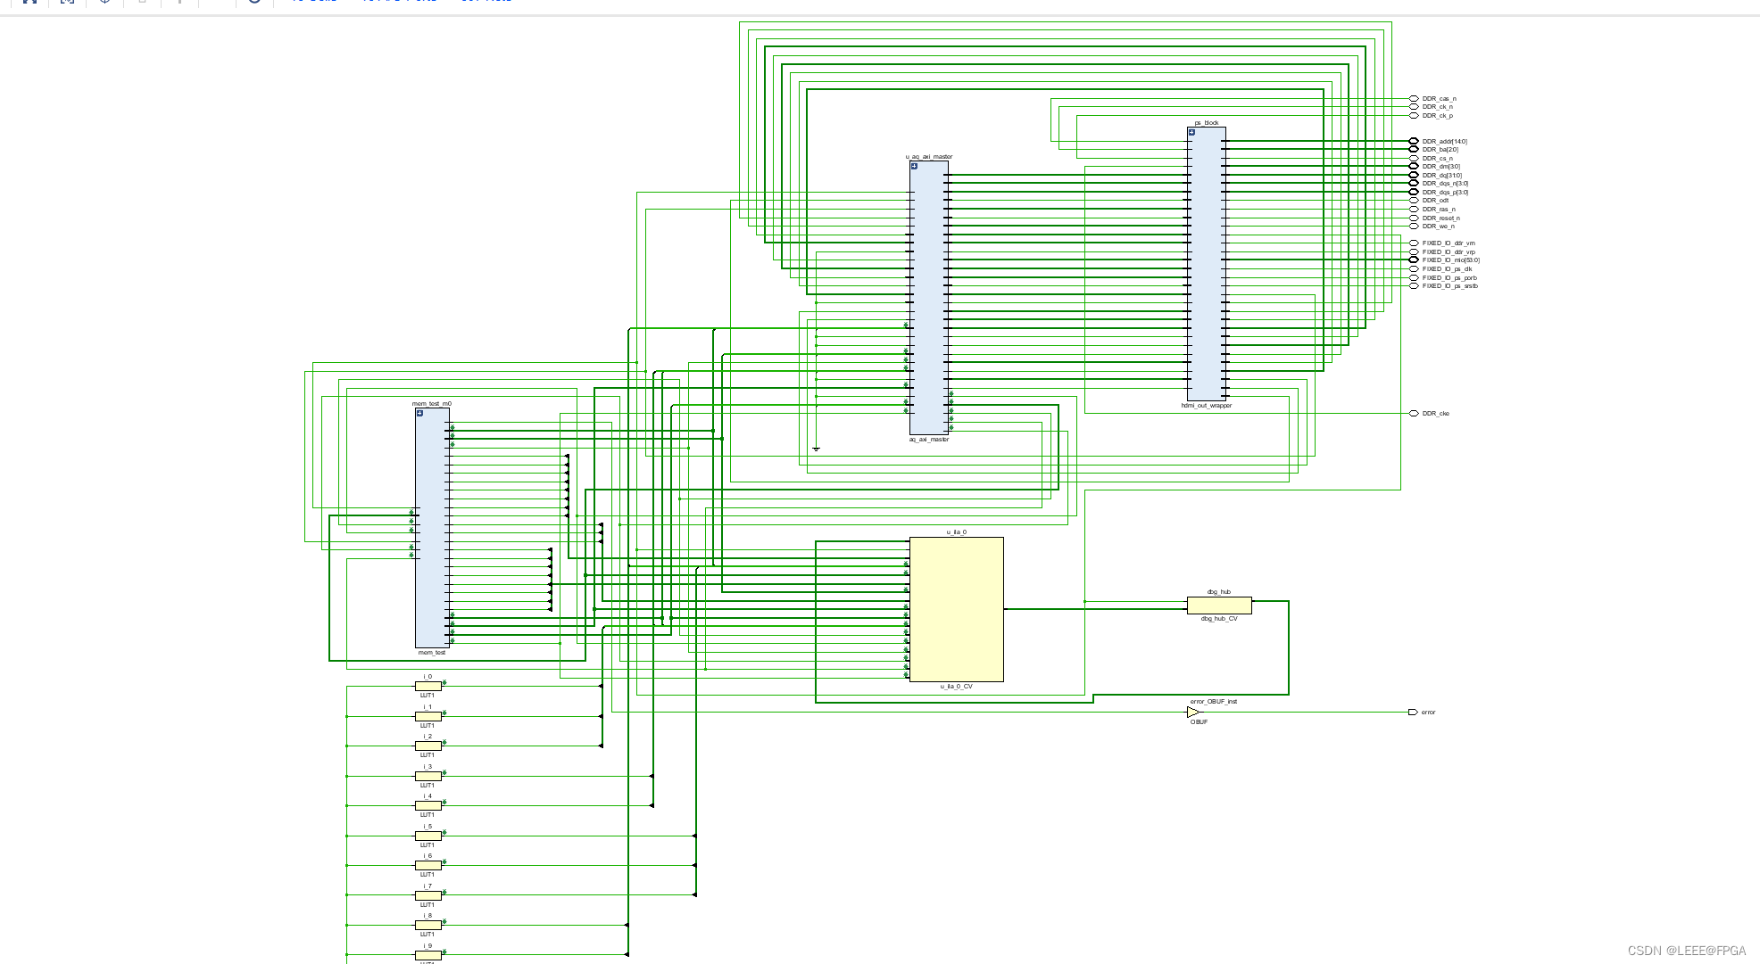
Task: Click the u_ila_0_CV label
Action: 956,687
